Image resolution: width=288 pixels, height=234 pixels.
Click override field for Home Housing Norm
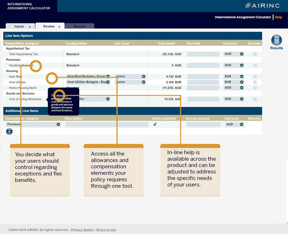pos(203,88)
